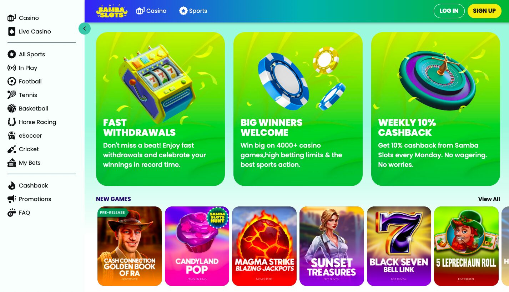Open the Promotions megaphone icon

click(12, 199)
